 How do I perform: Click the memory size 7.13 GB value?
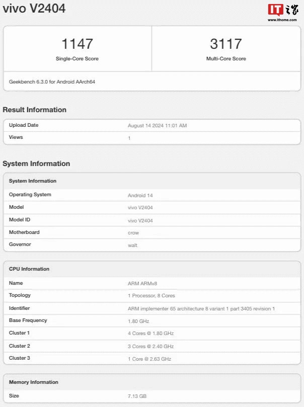[137, 396]
